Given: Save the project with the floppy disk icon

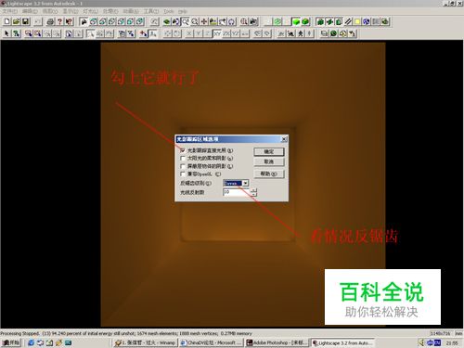Looking at the screenshot, I should click(x=26, y=21).
